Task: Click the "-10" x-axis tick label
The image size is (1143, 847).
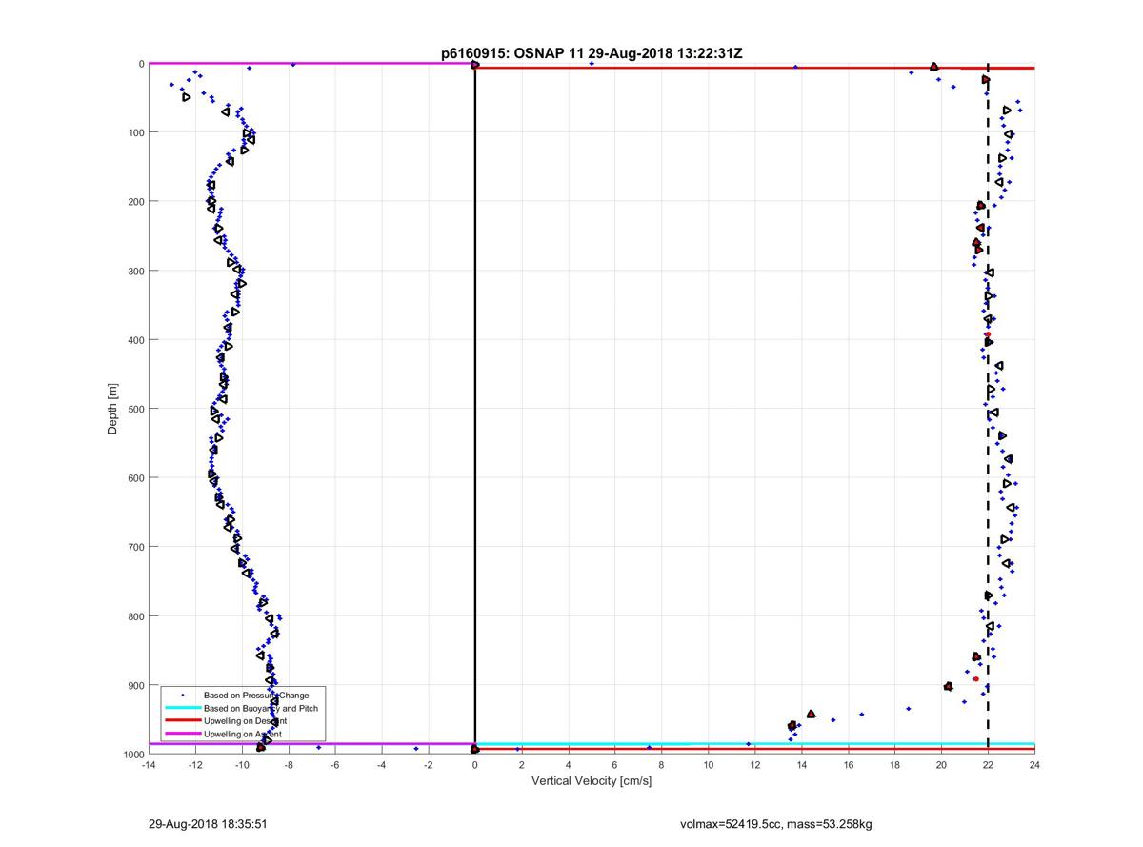Action: (241, 764)
